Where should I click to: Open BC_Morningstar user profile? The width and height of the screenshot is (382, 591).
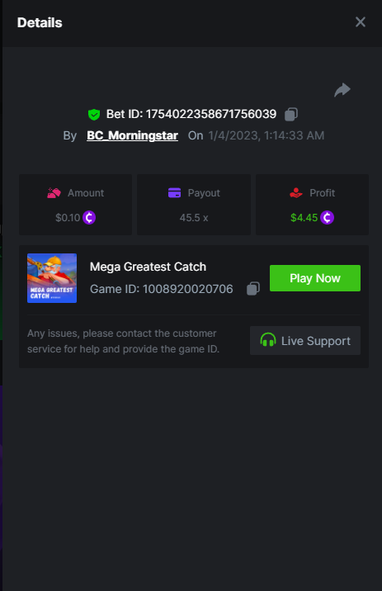(132, 135)
